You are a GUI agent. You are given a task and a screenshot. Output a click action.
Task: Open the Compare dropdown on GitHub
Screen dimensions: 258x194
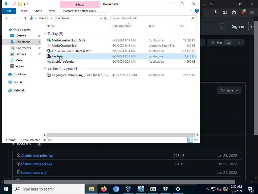pyautogui.click(x=229, y=90)
